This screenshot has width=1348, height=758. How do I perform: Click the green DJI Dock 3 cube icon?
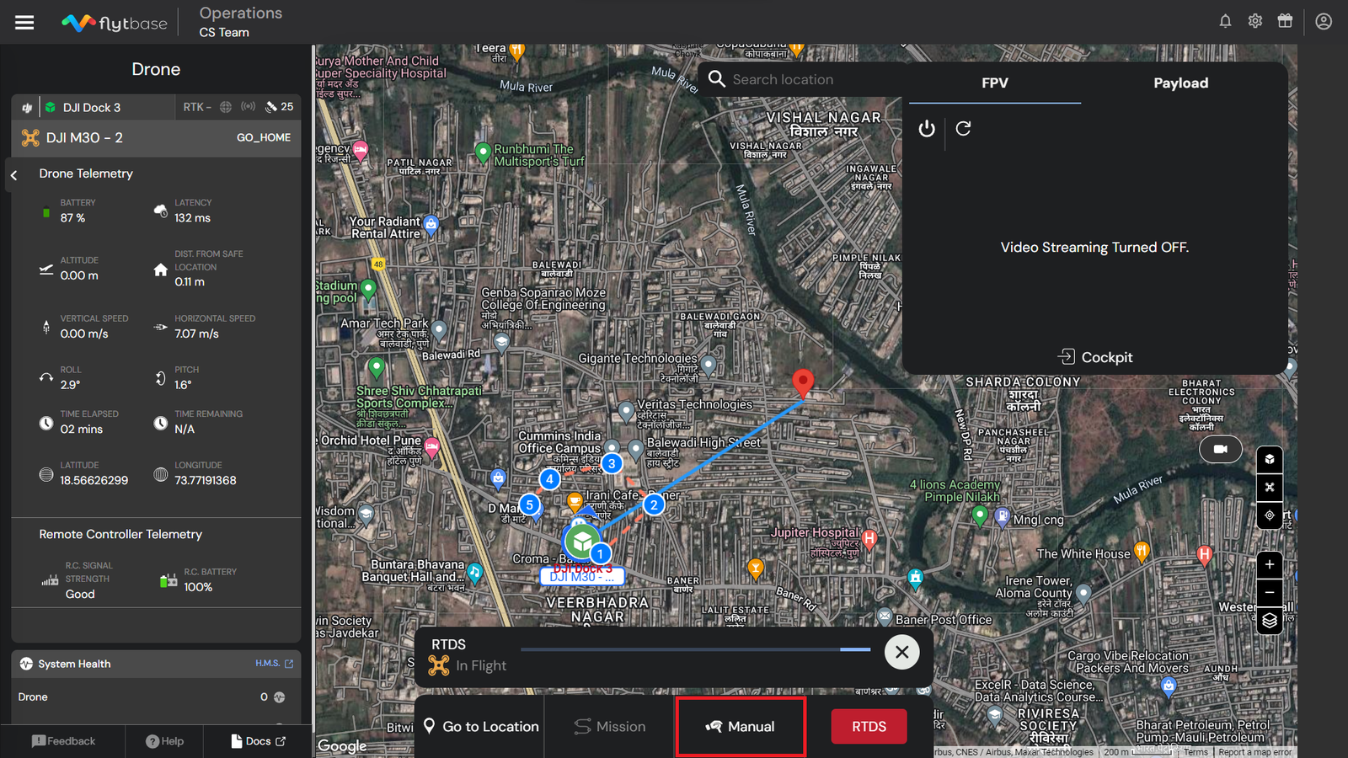pos(51,108)
